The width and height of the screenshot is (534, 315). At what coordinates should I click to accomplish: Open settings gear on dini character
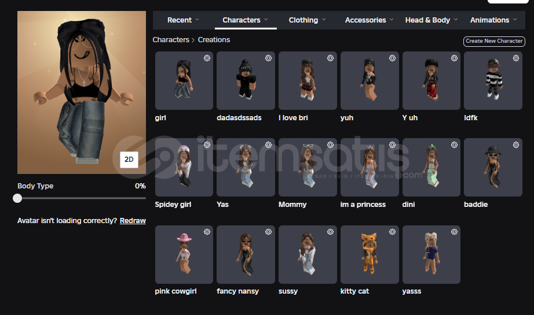pos(454,144)
